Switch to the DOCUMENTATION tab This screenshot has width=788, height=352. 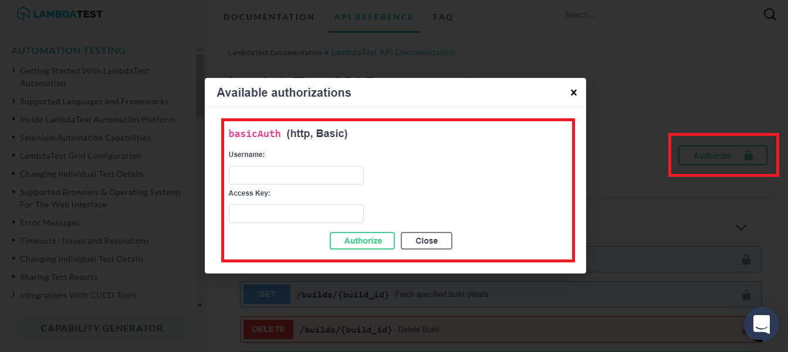point(269,17)
